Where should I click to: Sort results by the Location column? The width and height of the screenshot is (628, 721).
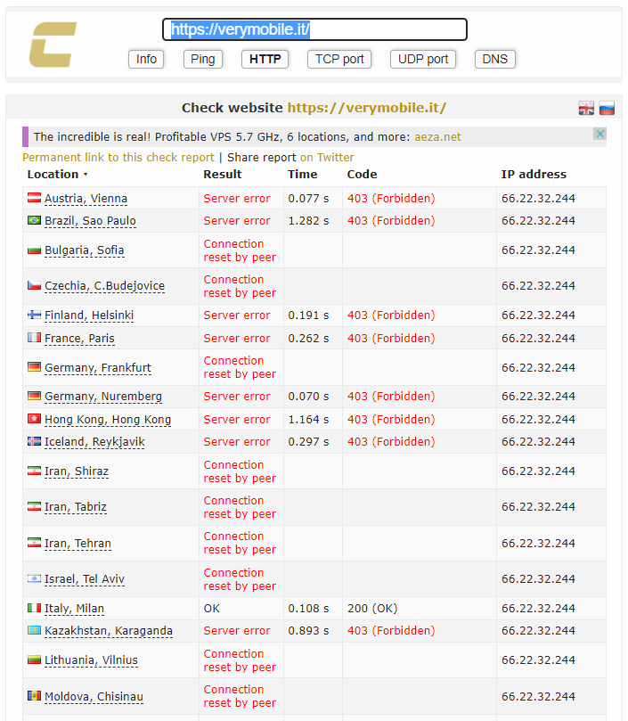[57, 174]
